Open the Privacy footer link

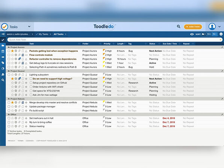[x=11, y=141]
